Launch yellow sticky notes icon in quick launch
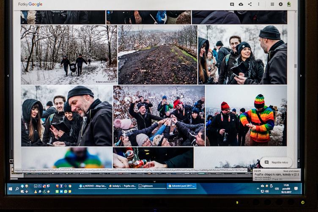The height and width of the screenshot is (212, 318). click(70, 192)
